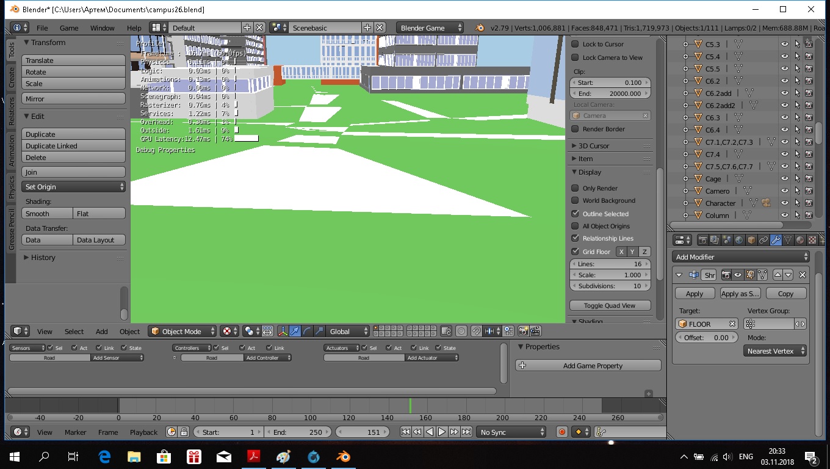
Task: Open the Game menu
Action: point(69,28)
